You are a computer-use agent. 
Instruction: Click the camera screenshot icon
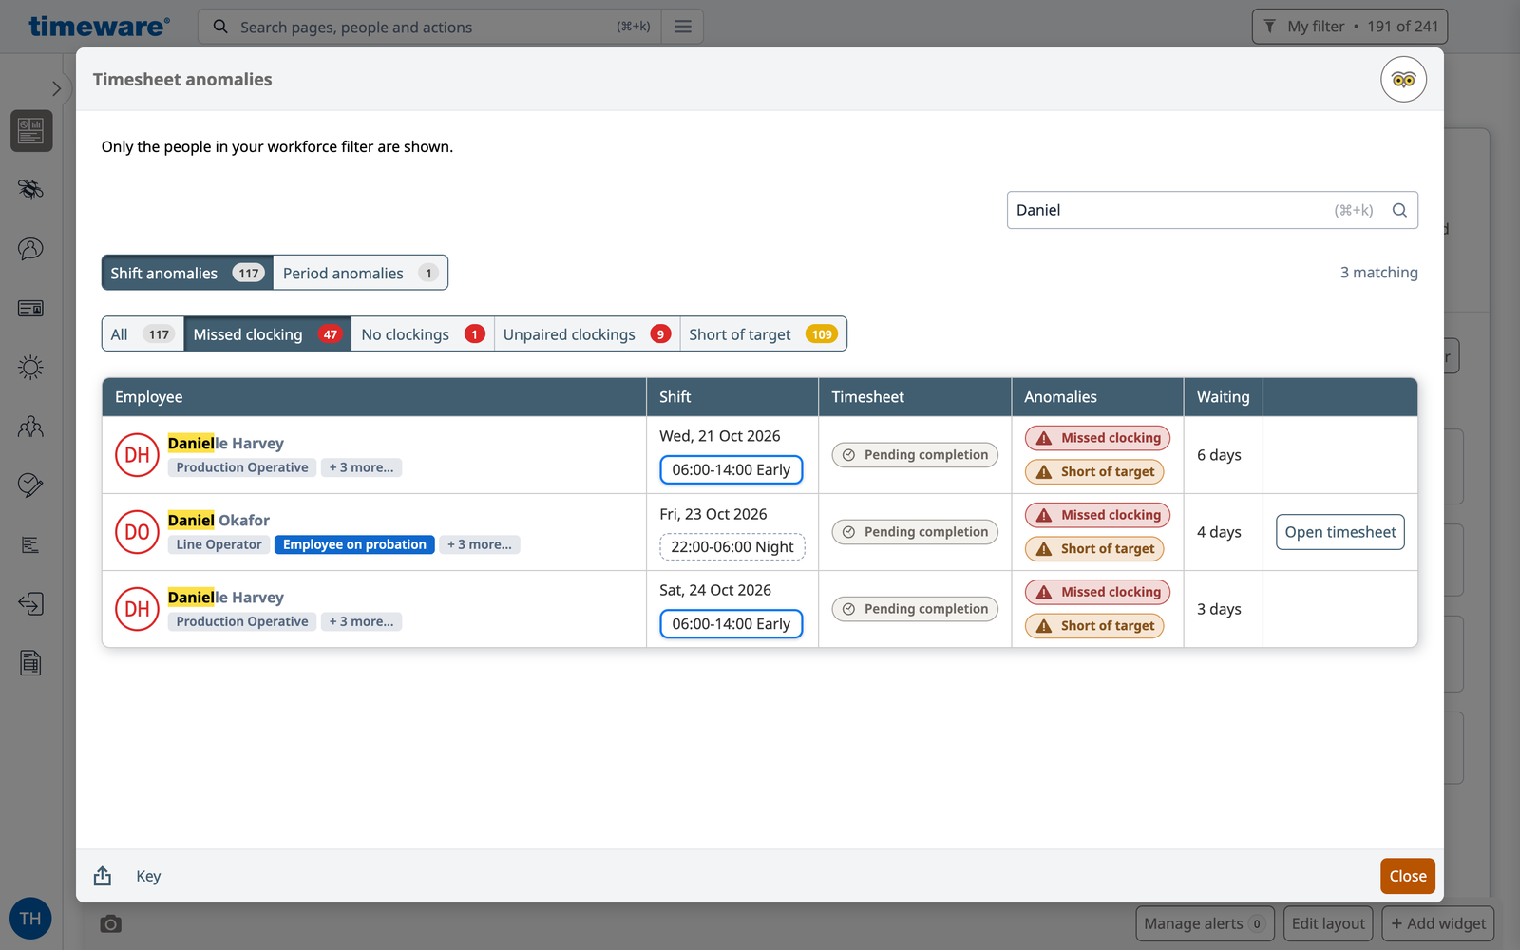[111, 923]
